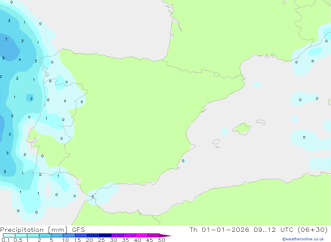The height and width of the screenshot is (242, 331).
Task: Click the 30–35 mm legend color swatch
Action: click(118, 235)
